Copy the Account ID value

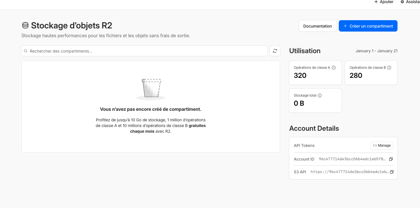tap(391, 159)
